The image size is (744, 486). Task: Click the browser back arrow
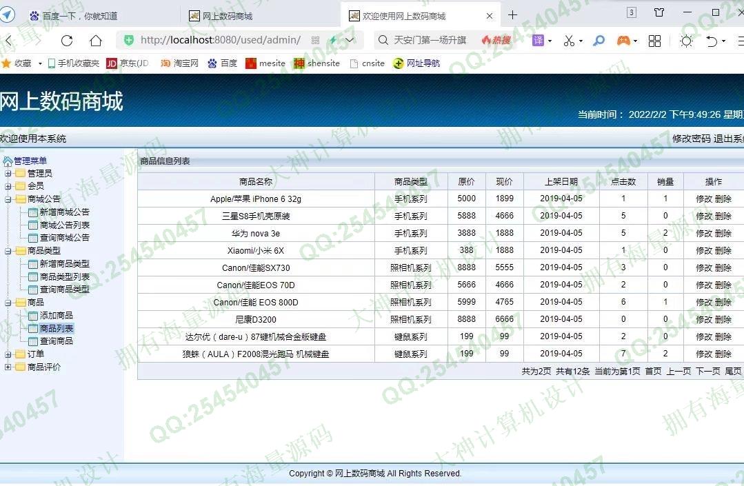[x=8, y=41]
